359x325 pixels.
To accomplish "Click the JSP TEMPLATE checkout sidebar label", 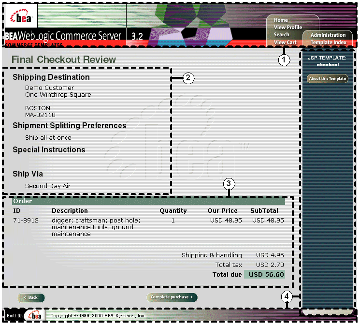I will click(x=327, y=61).
